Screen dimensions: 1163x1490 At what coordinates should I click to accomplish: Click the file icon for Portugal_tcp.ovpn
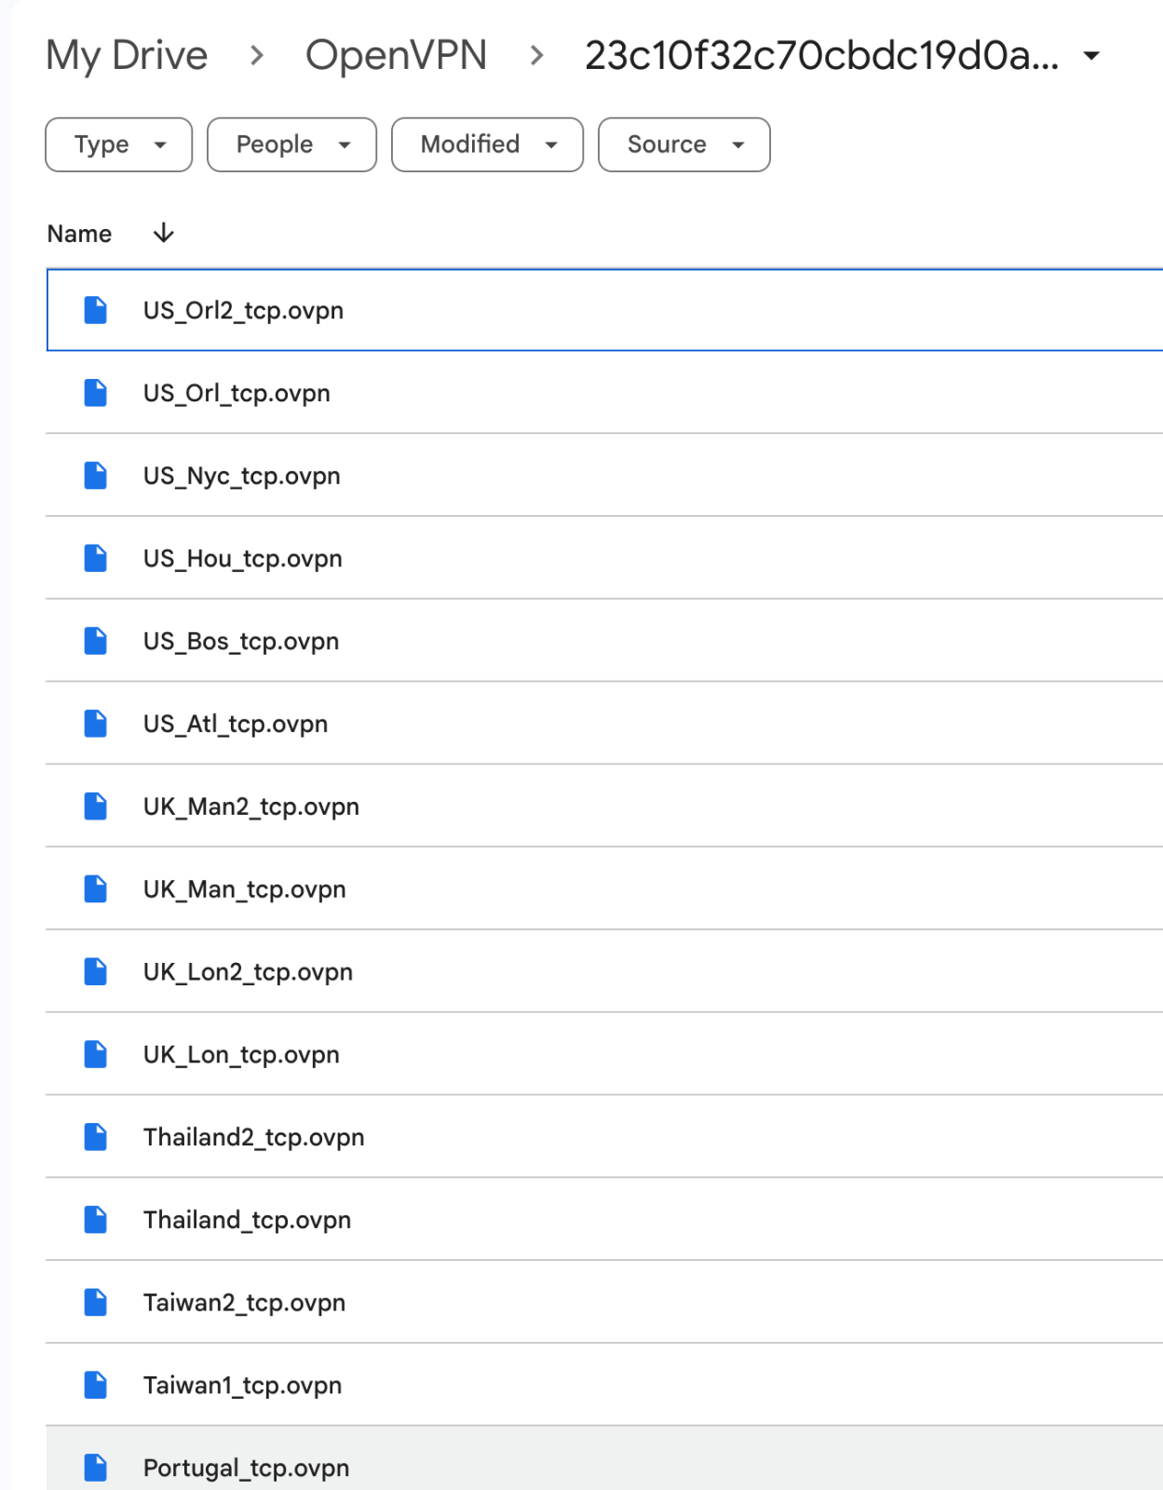(x=95, y=1468)
